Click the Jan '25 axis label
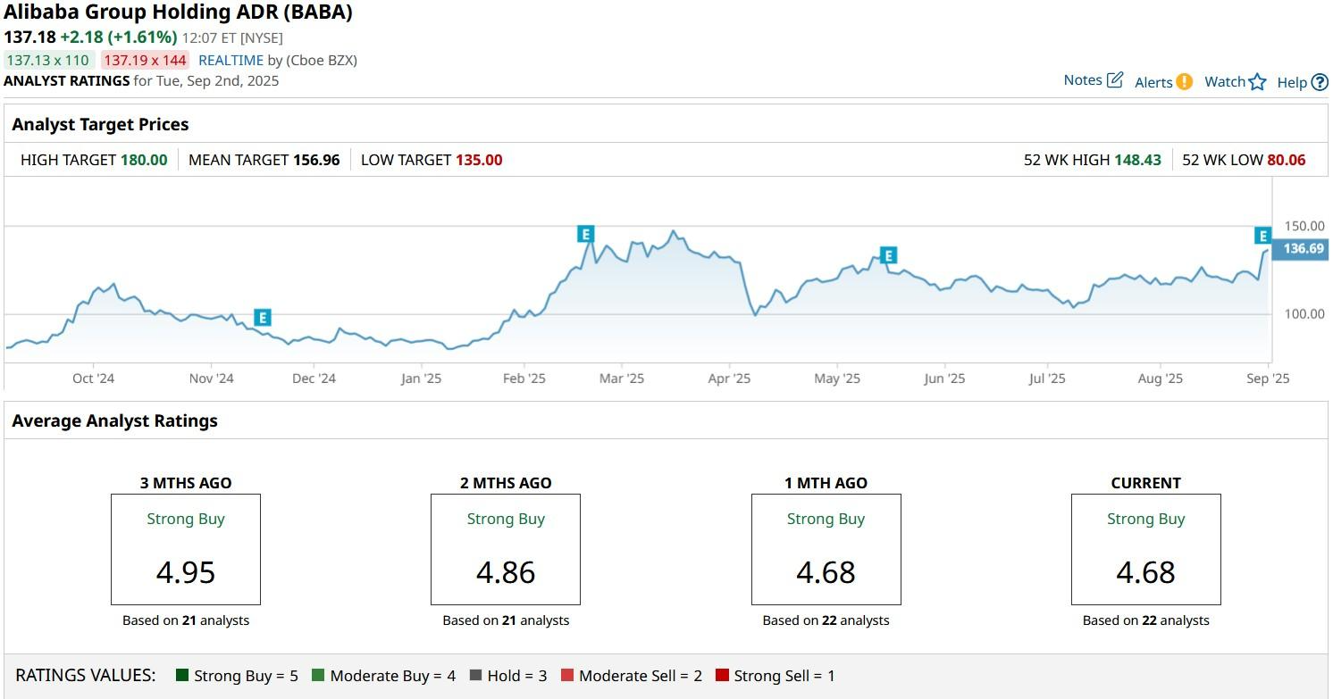The width and height of the screenshot is (1333, 699). [421, 379]
